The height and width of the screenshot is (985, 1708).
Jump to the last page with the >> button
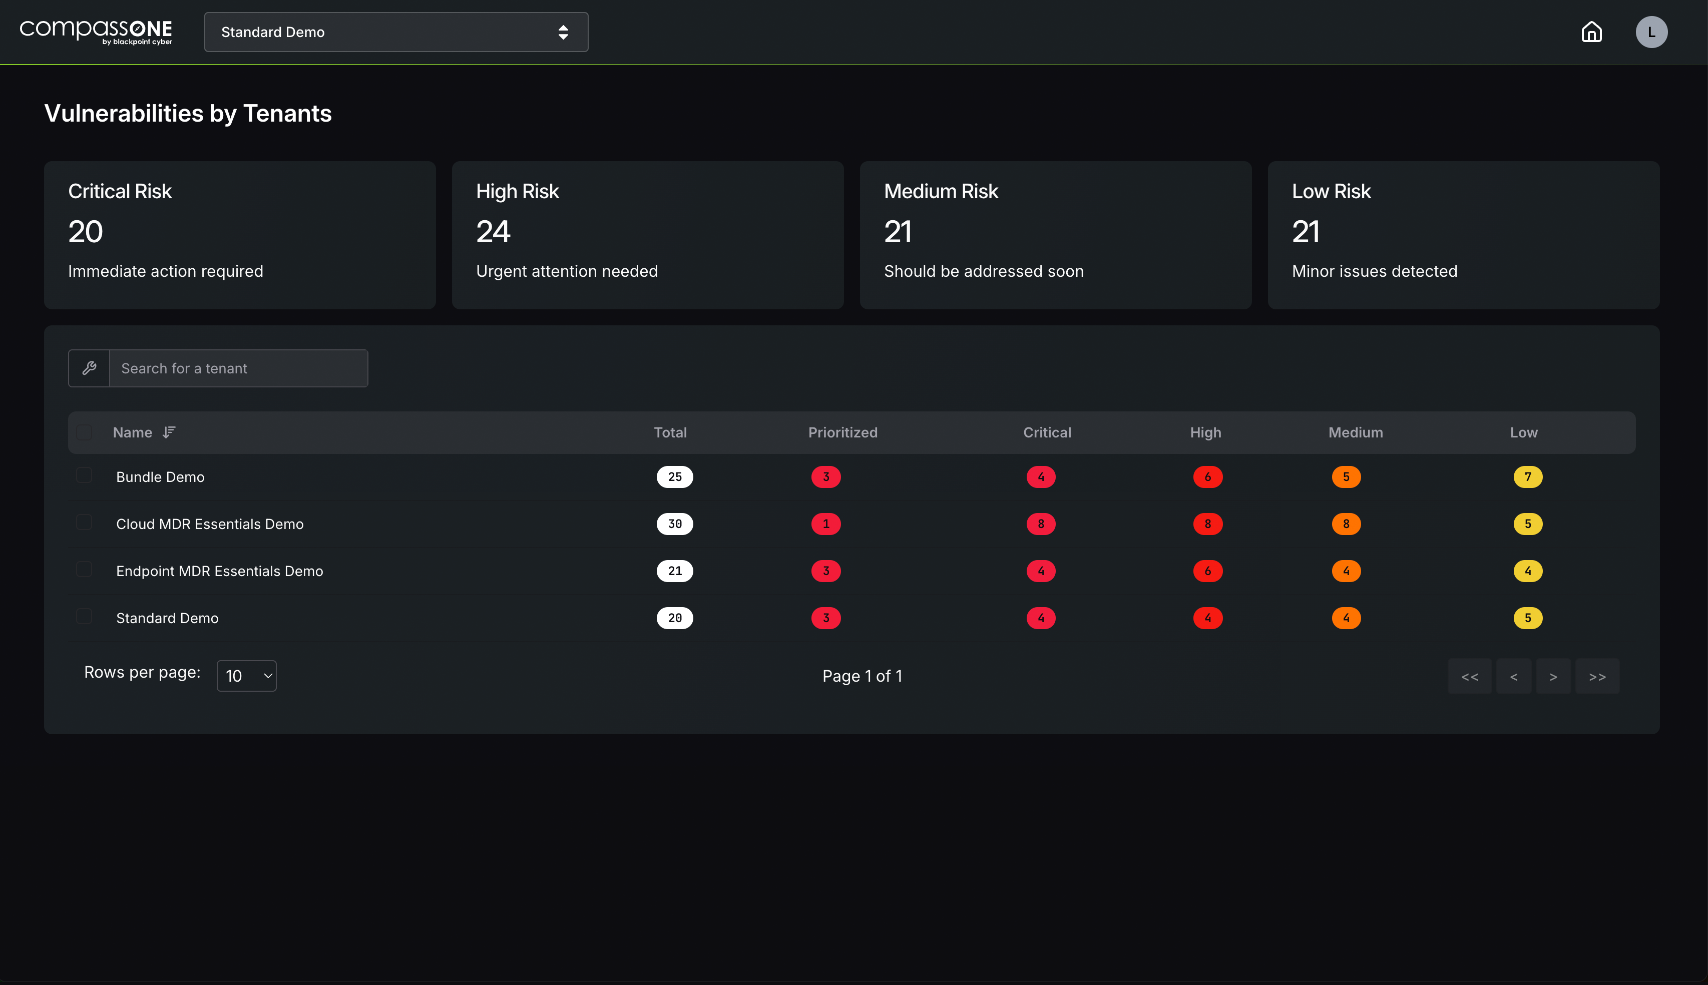[1597, 677]
